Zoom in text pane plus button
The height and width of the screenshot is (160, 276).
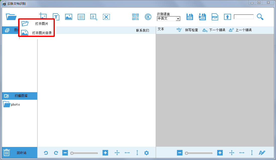click(220, 153)
